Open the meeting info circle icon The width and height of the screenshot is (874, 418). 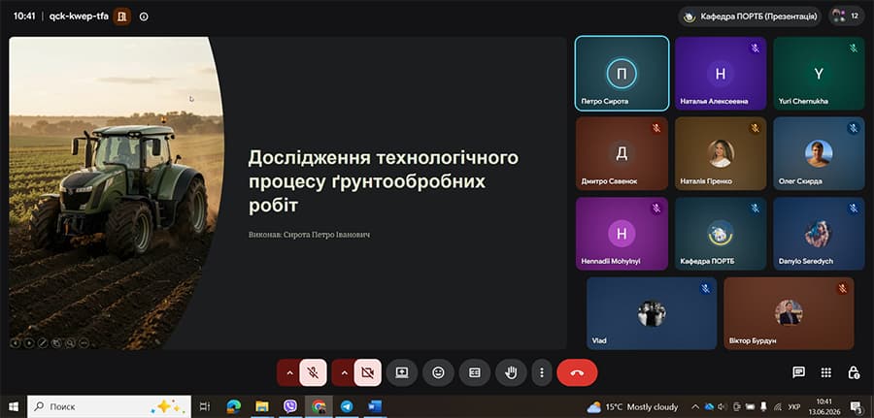click(144, 16)
